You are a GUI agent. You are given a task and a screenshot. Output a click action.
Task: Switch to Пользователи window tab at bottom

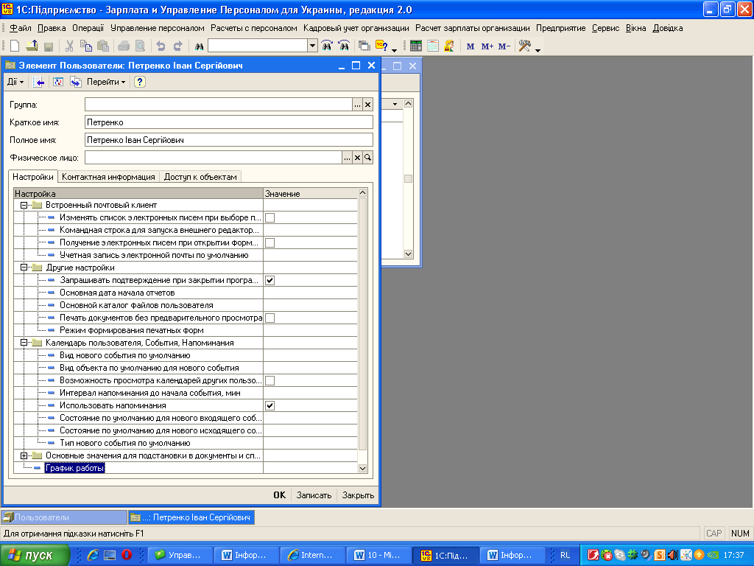pos(64,517)
